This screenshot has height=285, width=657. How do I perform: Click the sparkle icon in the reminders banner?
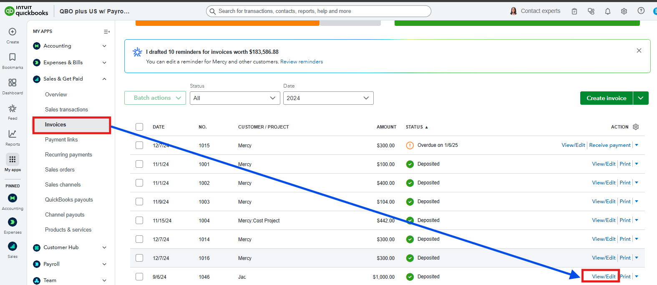[137, 52]
